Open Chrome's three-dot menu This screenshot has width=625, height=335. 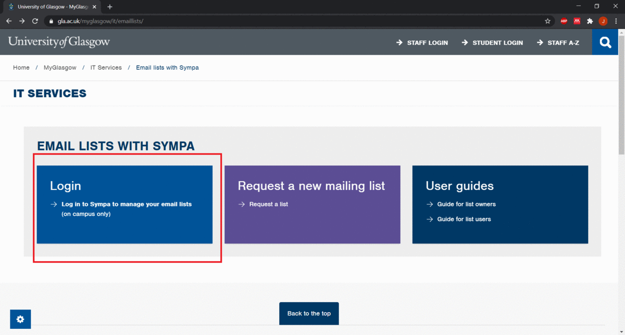tap(616, 21)
